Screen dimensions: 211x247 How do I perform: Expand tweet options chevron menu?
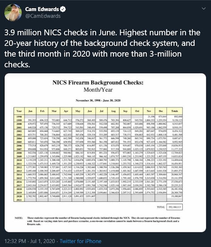click(204, 8)
